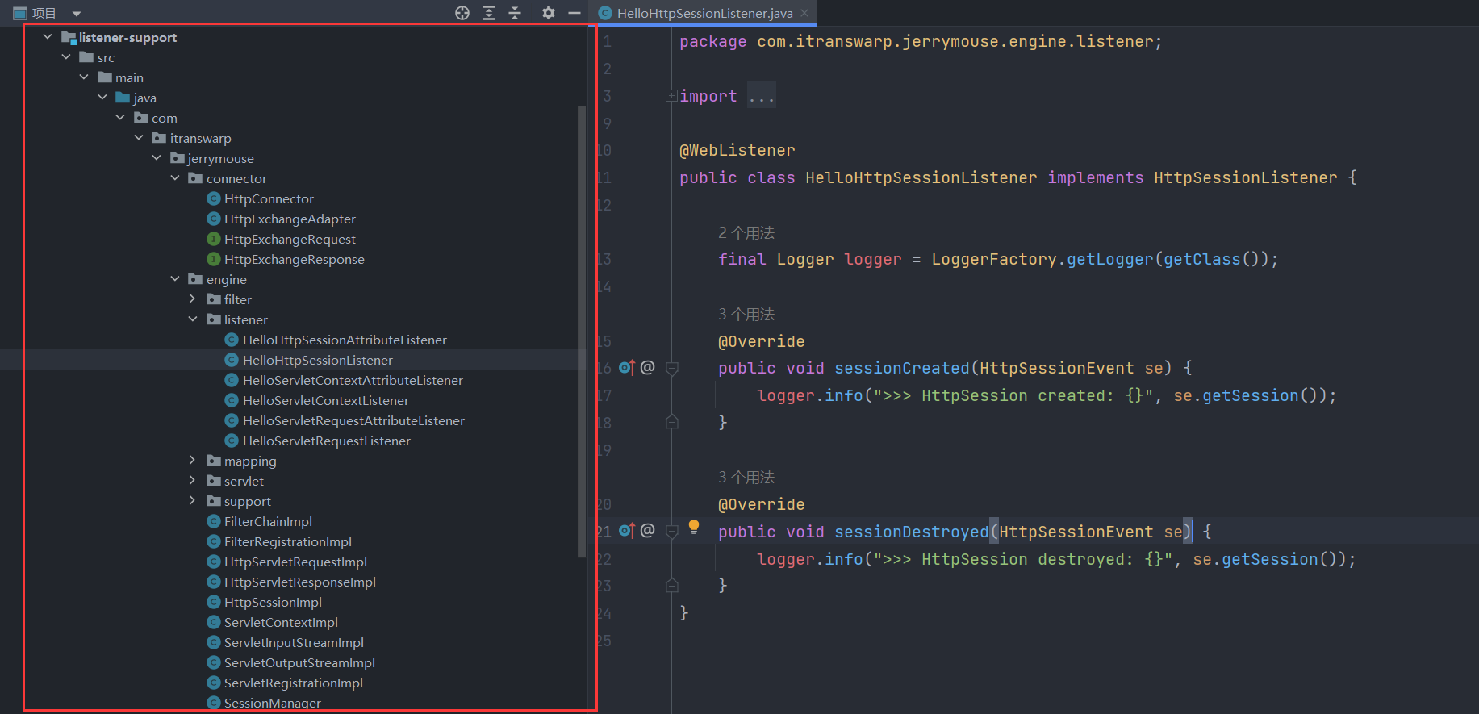The height and width of the screenshot is (714, 1479).
Task: Collapse the itranswarp package
Action: [139, 138]
